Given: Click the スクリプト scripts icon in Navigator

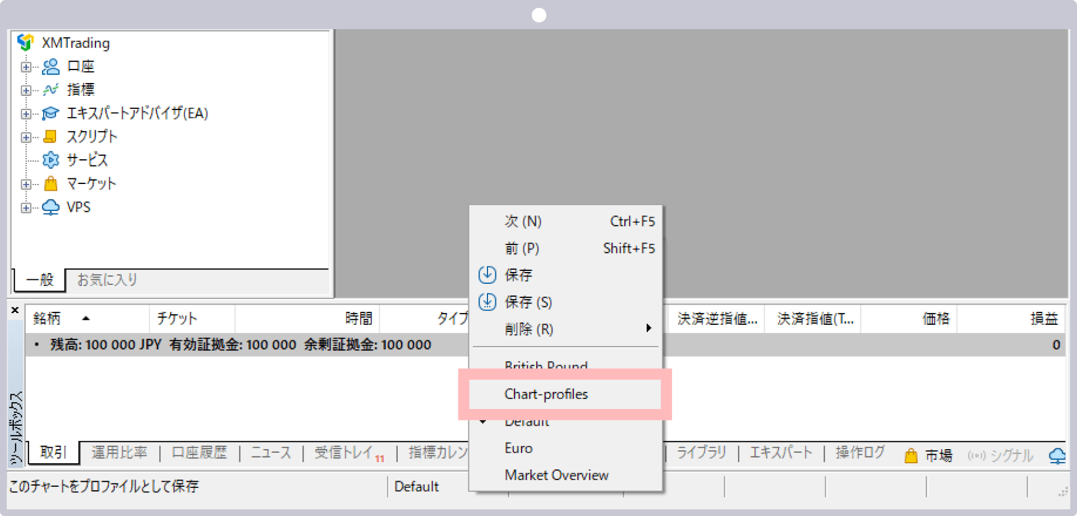Looking at the screenshot, I should pyautogui.click(x=50, y=136).
